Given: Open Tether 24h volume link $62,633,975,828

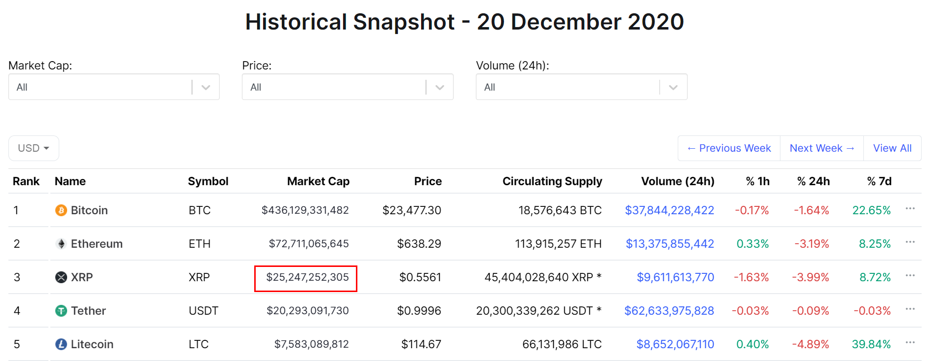Looking at the screenshot, I should point(669,311).
